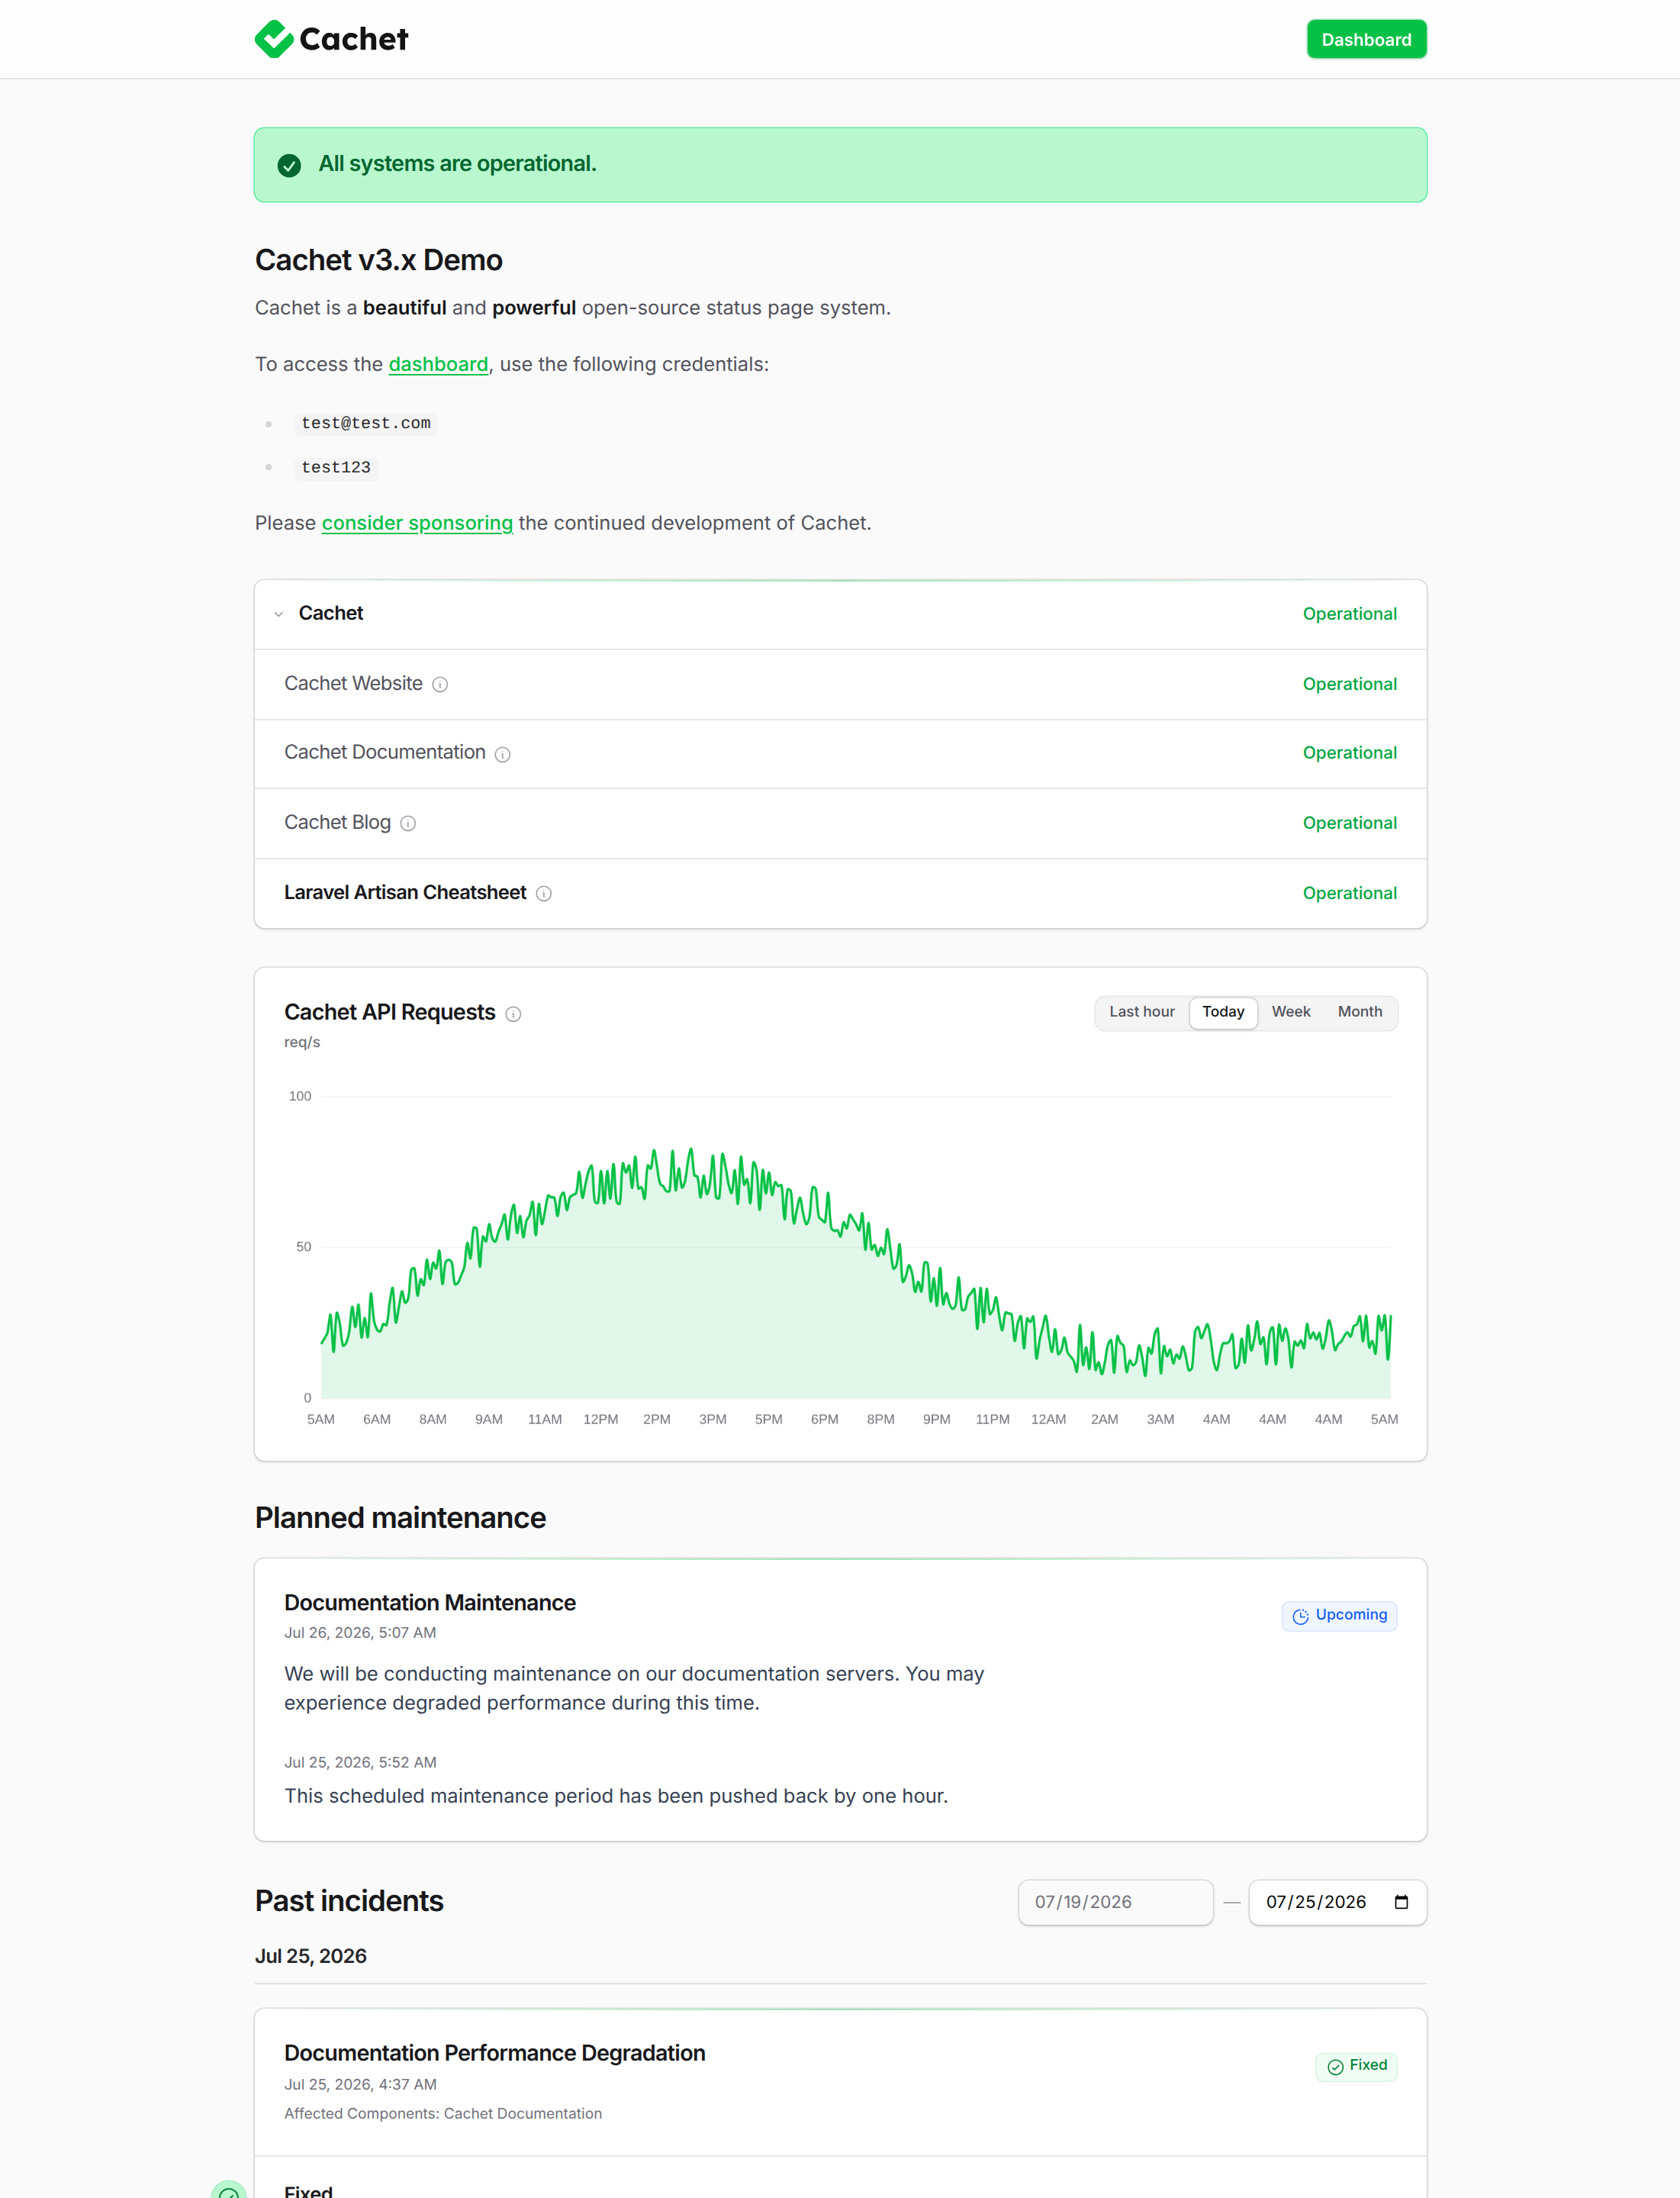Open the calendar picker icon for end date
Image resolution: width=1680 pixels, height=2198 pixels.
pyautogui.click(x=1401, y=1902)
